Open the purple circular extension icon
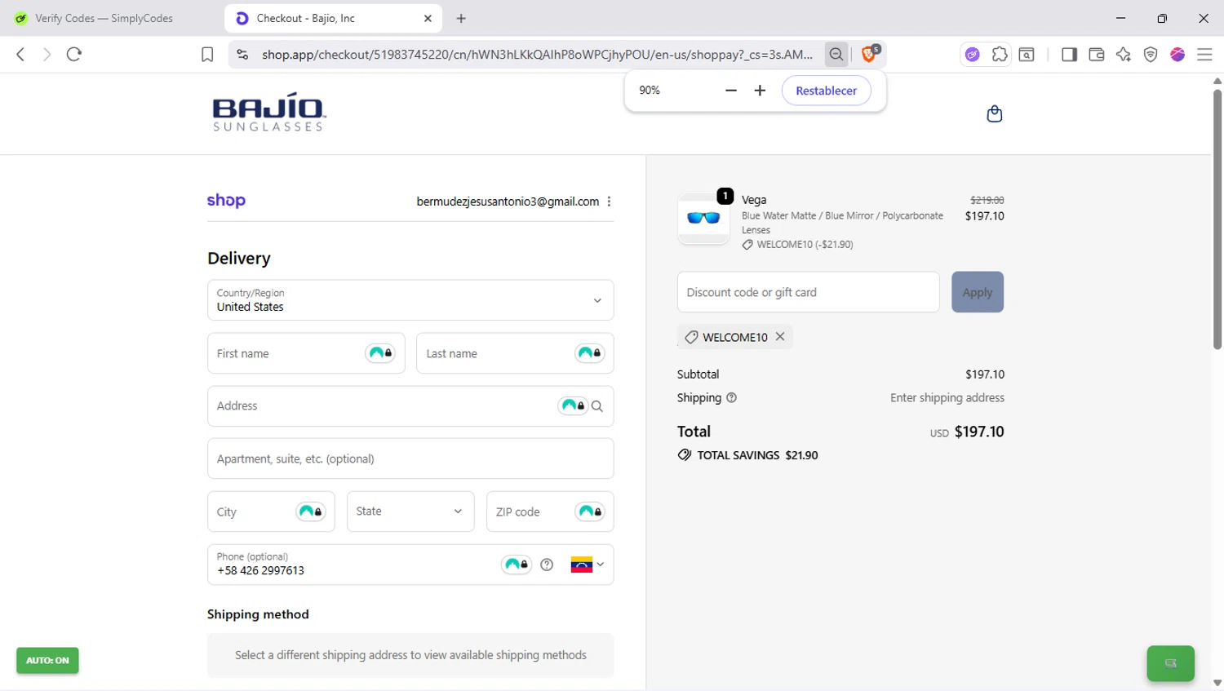This screenshot has height=691, width=1224. pos(972,55)
